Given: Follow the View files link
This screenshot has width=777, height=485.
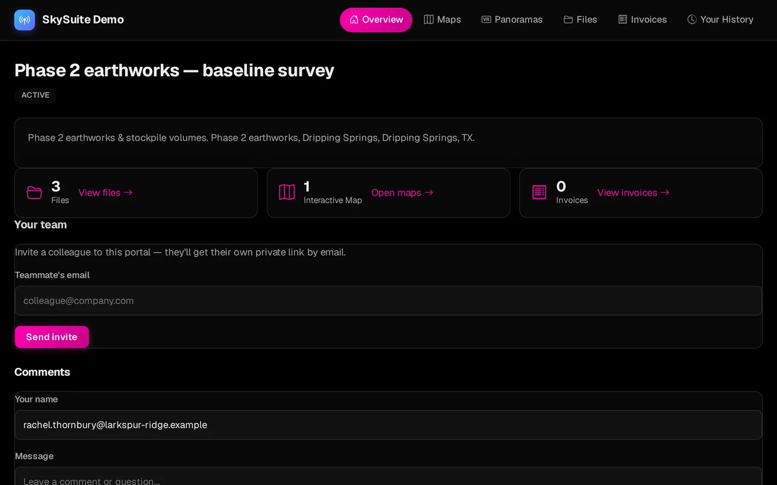Looking at the screenshot, I should [x=106, y=193].
